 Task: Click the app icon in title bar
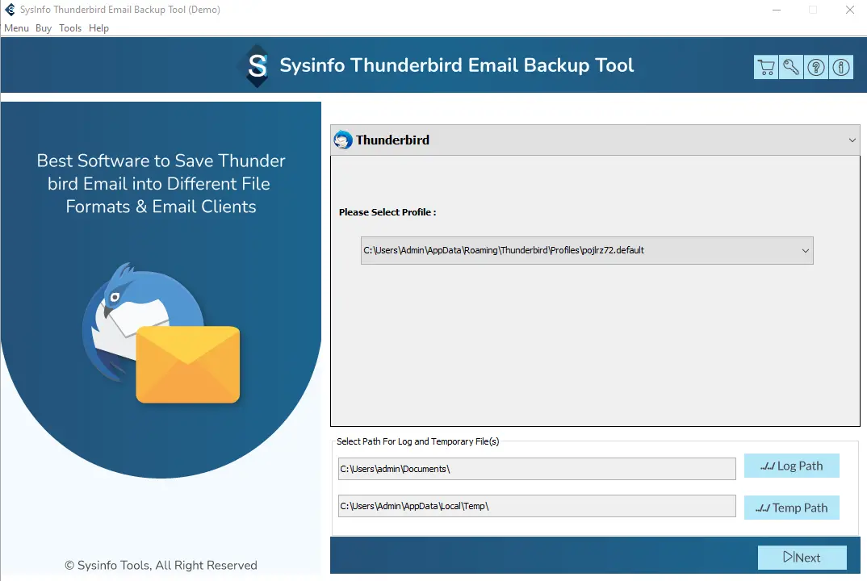click(10, 10)
